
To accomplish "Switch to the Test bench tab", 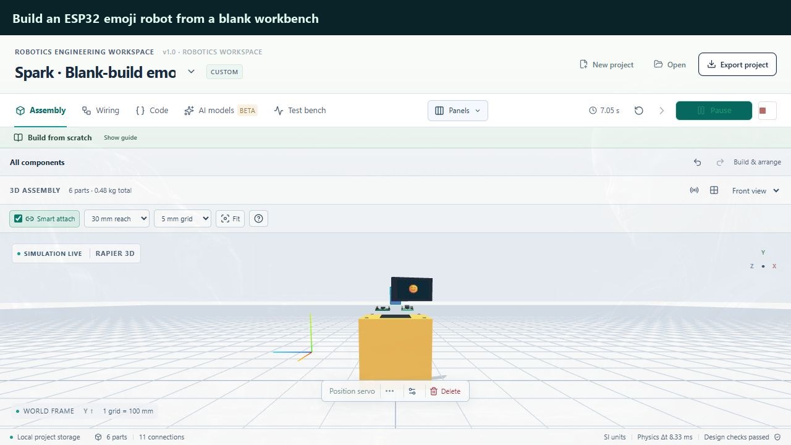I will coord(300,111).
